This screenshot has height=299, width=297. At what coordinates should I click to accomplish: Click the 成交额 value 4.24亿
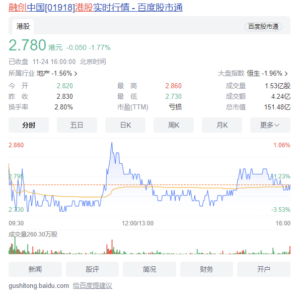281,96
